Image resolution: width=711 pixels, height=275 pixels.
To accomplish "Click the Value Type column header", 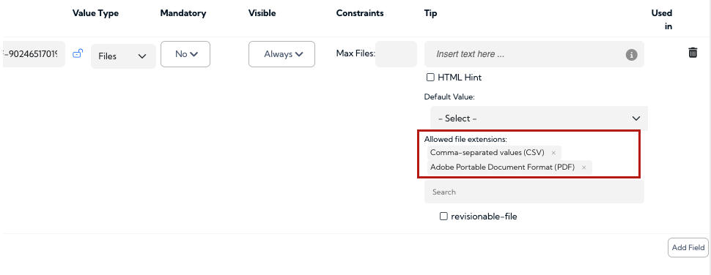I will (95, 13).
